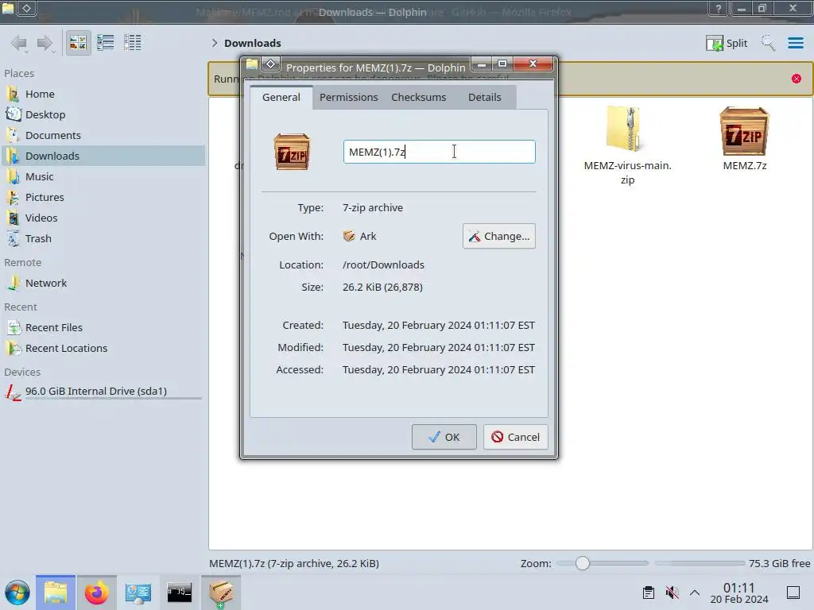
Task: Adjust the Zoom slider handle
Action: coord(583,563)
